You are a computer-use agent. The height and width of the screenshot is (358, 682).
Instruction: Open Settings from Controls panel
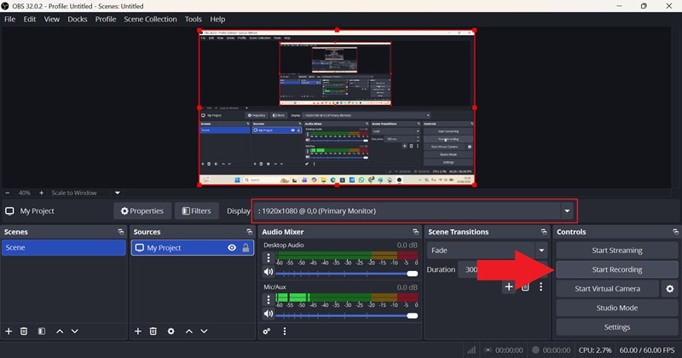pos(616,327)
